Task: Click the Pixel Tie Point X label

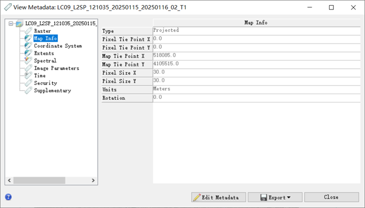Action: tap(127, 39)
